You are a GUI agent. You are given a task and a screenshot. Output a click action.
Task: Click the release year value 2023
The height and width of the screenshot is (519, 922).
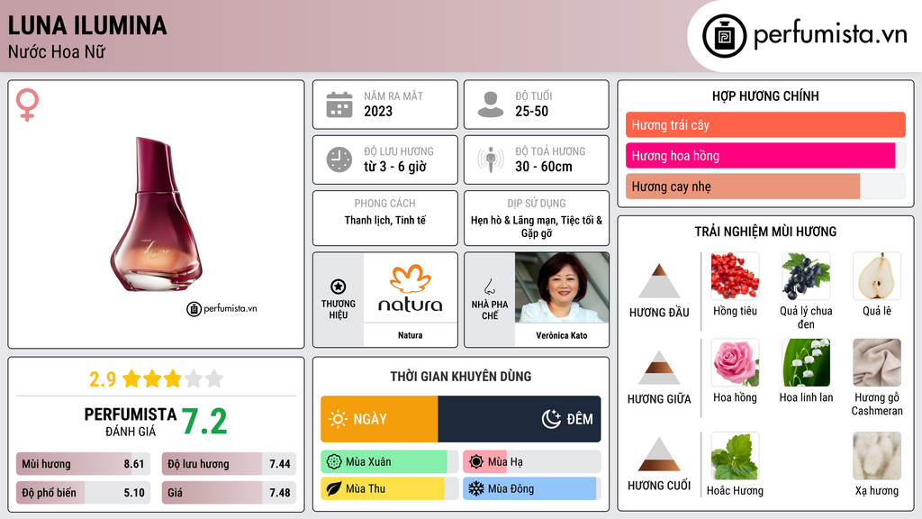coord(378,111)
